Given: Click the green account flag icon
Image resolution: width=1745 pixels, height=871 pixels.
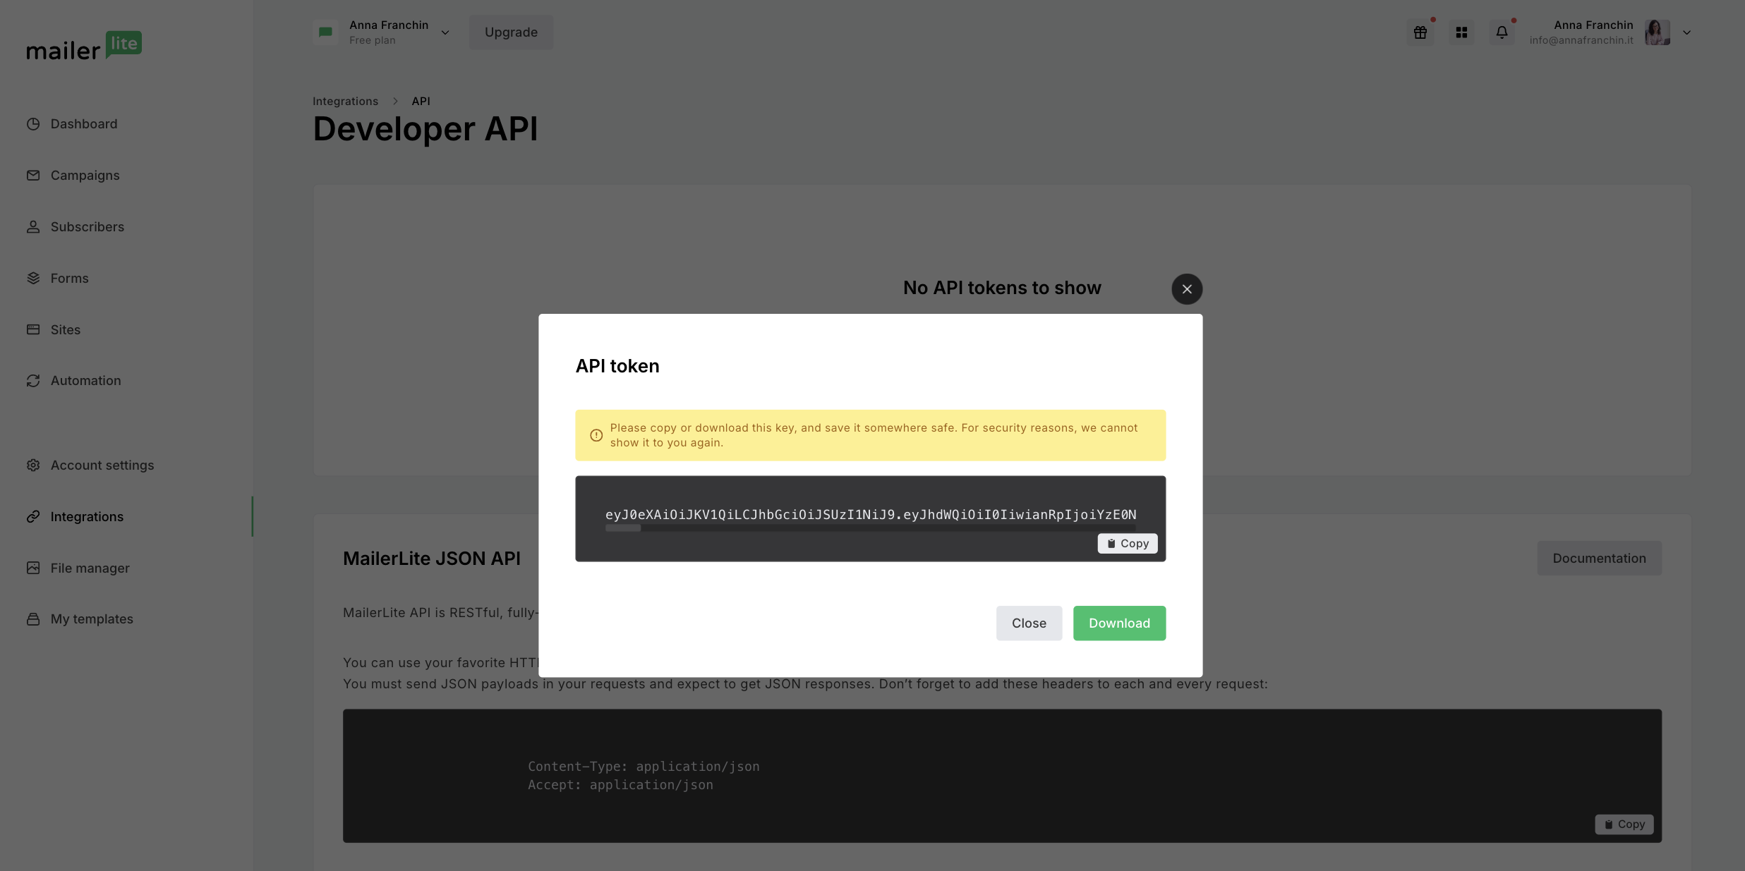Looking at the screenshot, I should click(325, 32).
